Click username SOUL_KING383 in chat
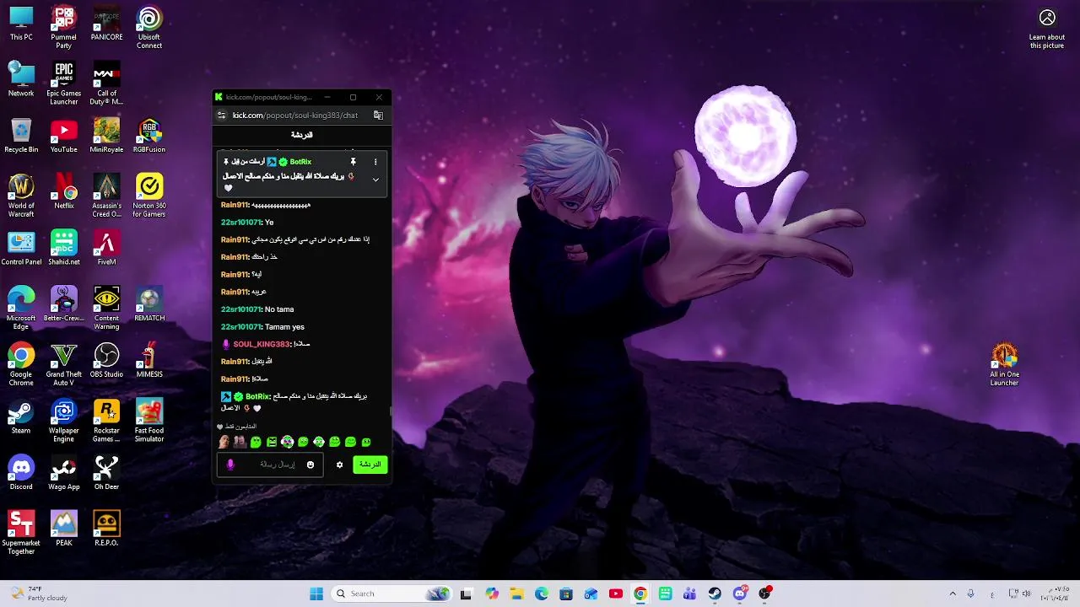The width and height of the screenshot is (1080, 607). 262,344
